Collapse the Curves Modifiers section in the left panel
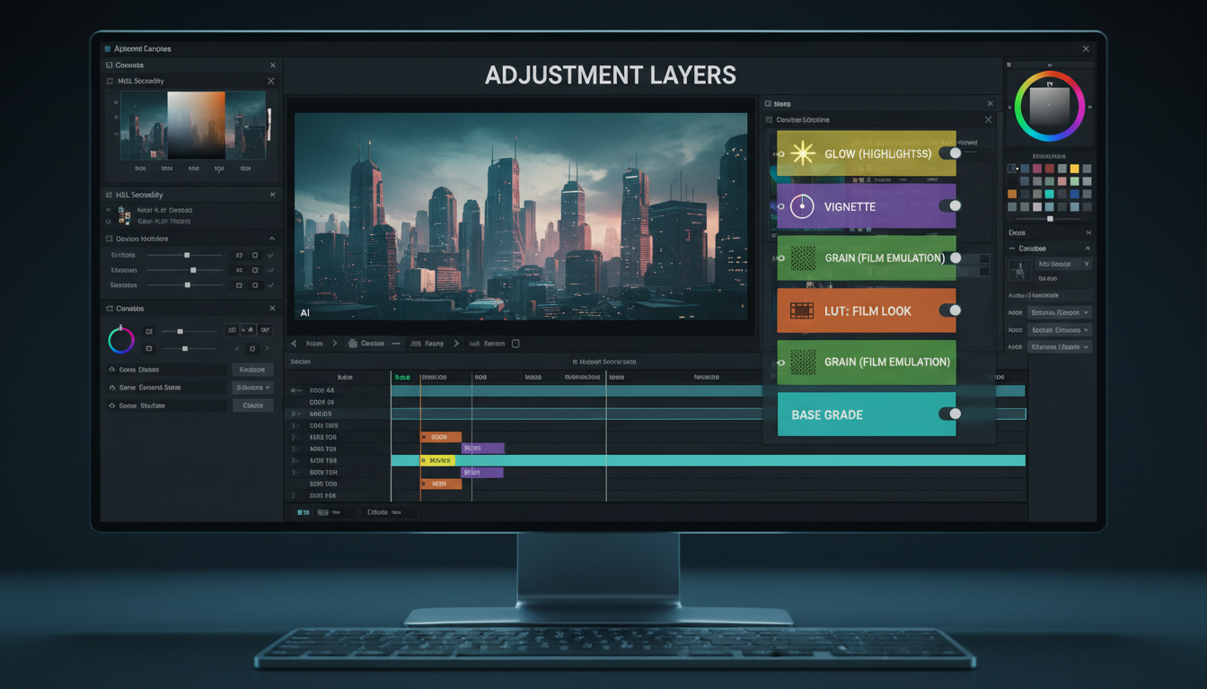 point(270,239)
